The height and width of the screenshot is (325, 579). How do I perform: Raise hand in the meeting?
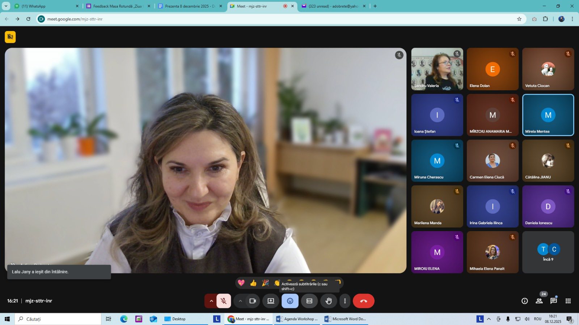click(328, 301)
